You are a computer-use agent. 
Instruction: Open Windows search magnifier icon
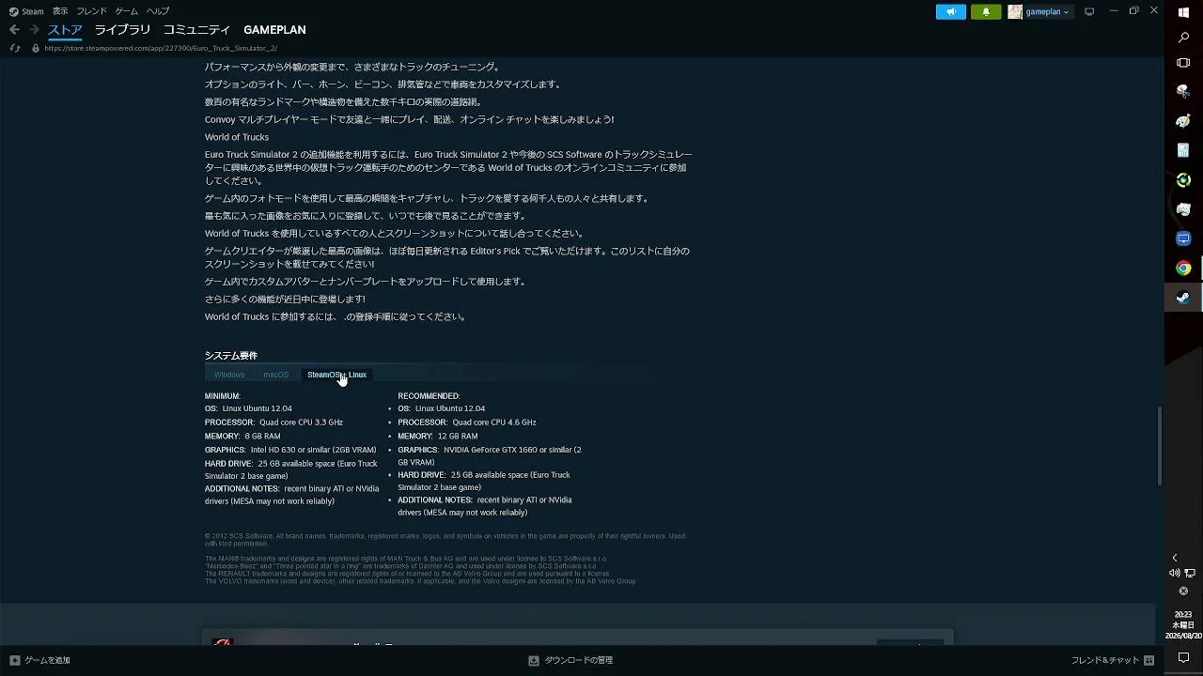point(1183,38)
